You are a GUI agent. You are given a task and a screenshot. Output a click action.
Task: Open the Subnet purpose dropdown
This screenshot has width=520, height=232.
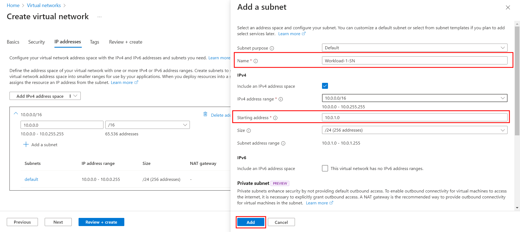click(x=414, y=48)
